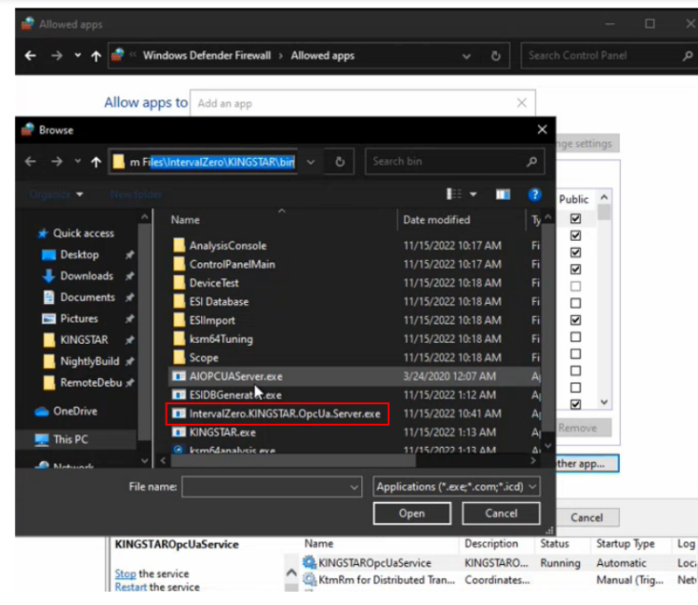Expand Browse address bar path dropdown

[311, 162]
